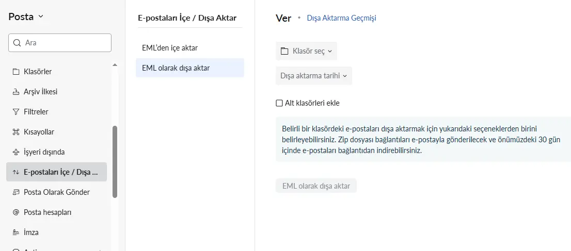
Task: Click the İşyeri dışında airplane icon
Action: (x=15, y=152)
